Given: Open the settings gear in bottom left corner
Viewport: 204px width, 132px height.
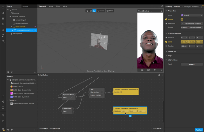Looking at the screenshot, I should 3,129.
